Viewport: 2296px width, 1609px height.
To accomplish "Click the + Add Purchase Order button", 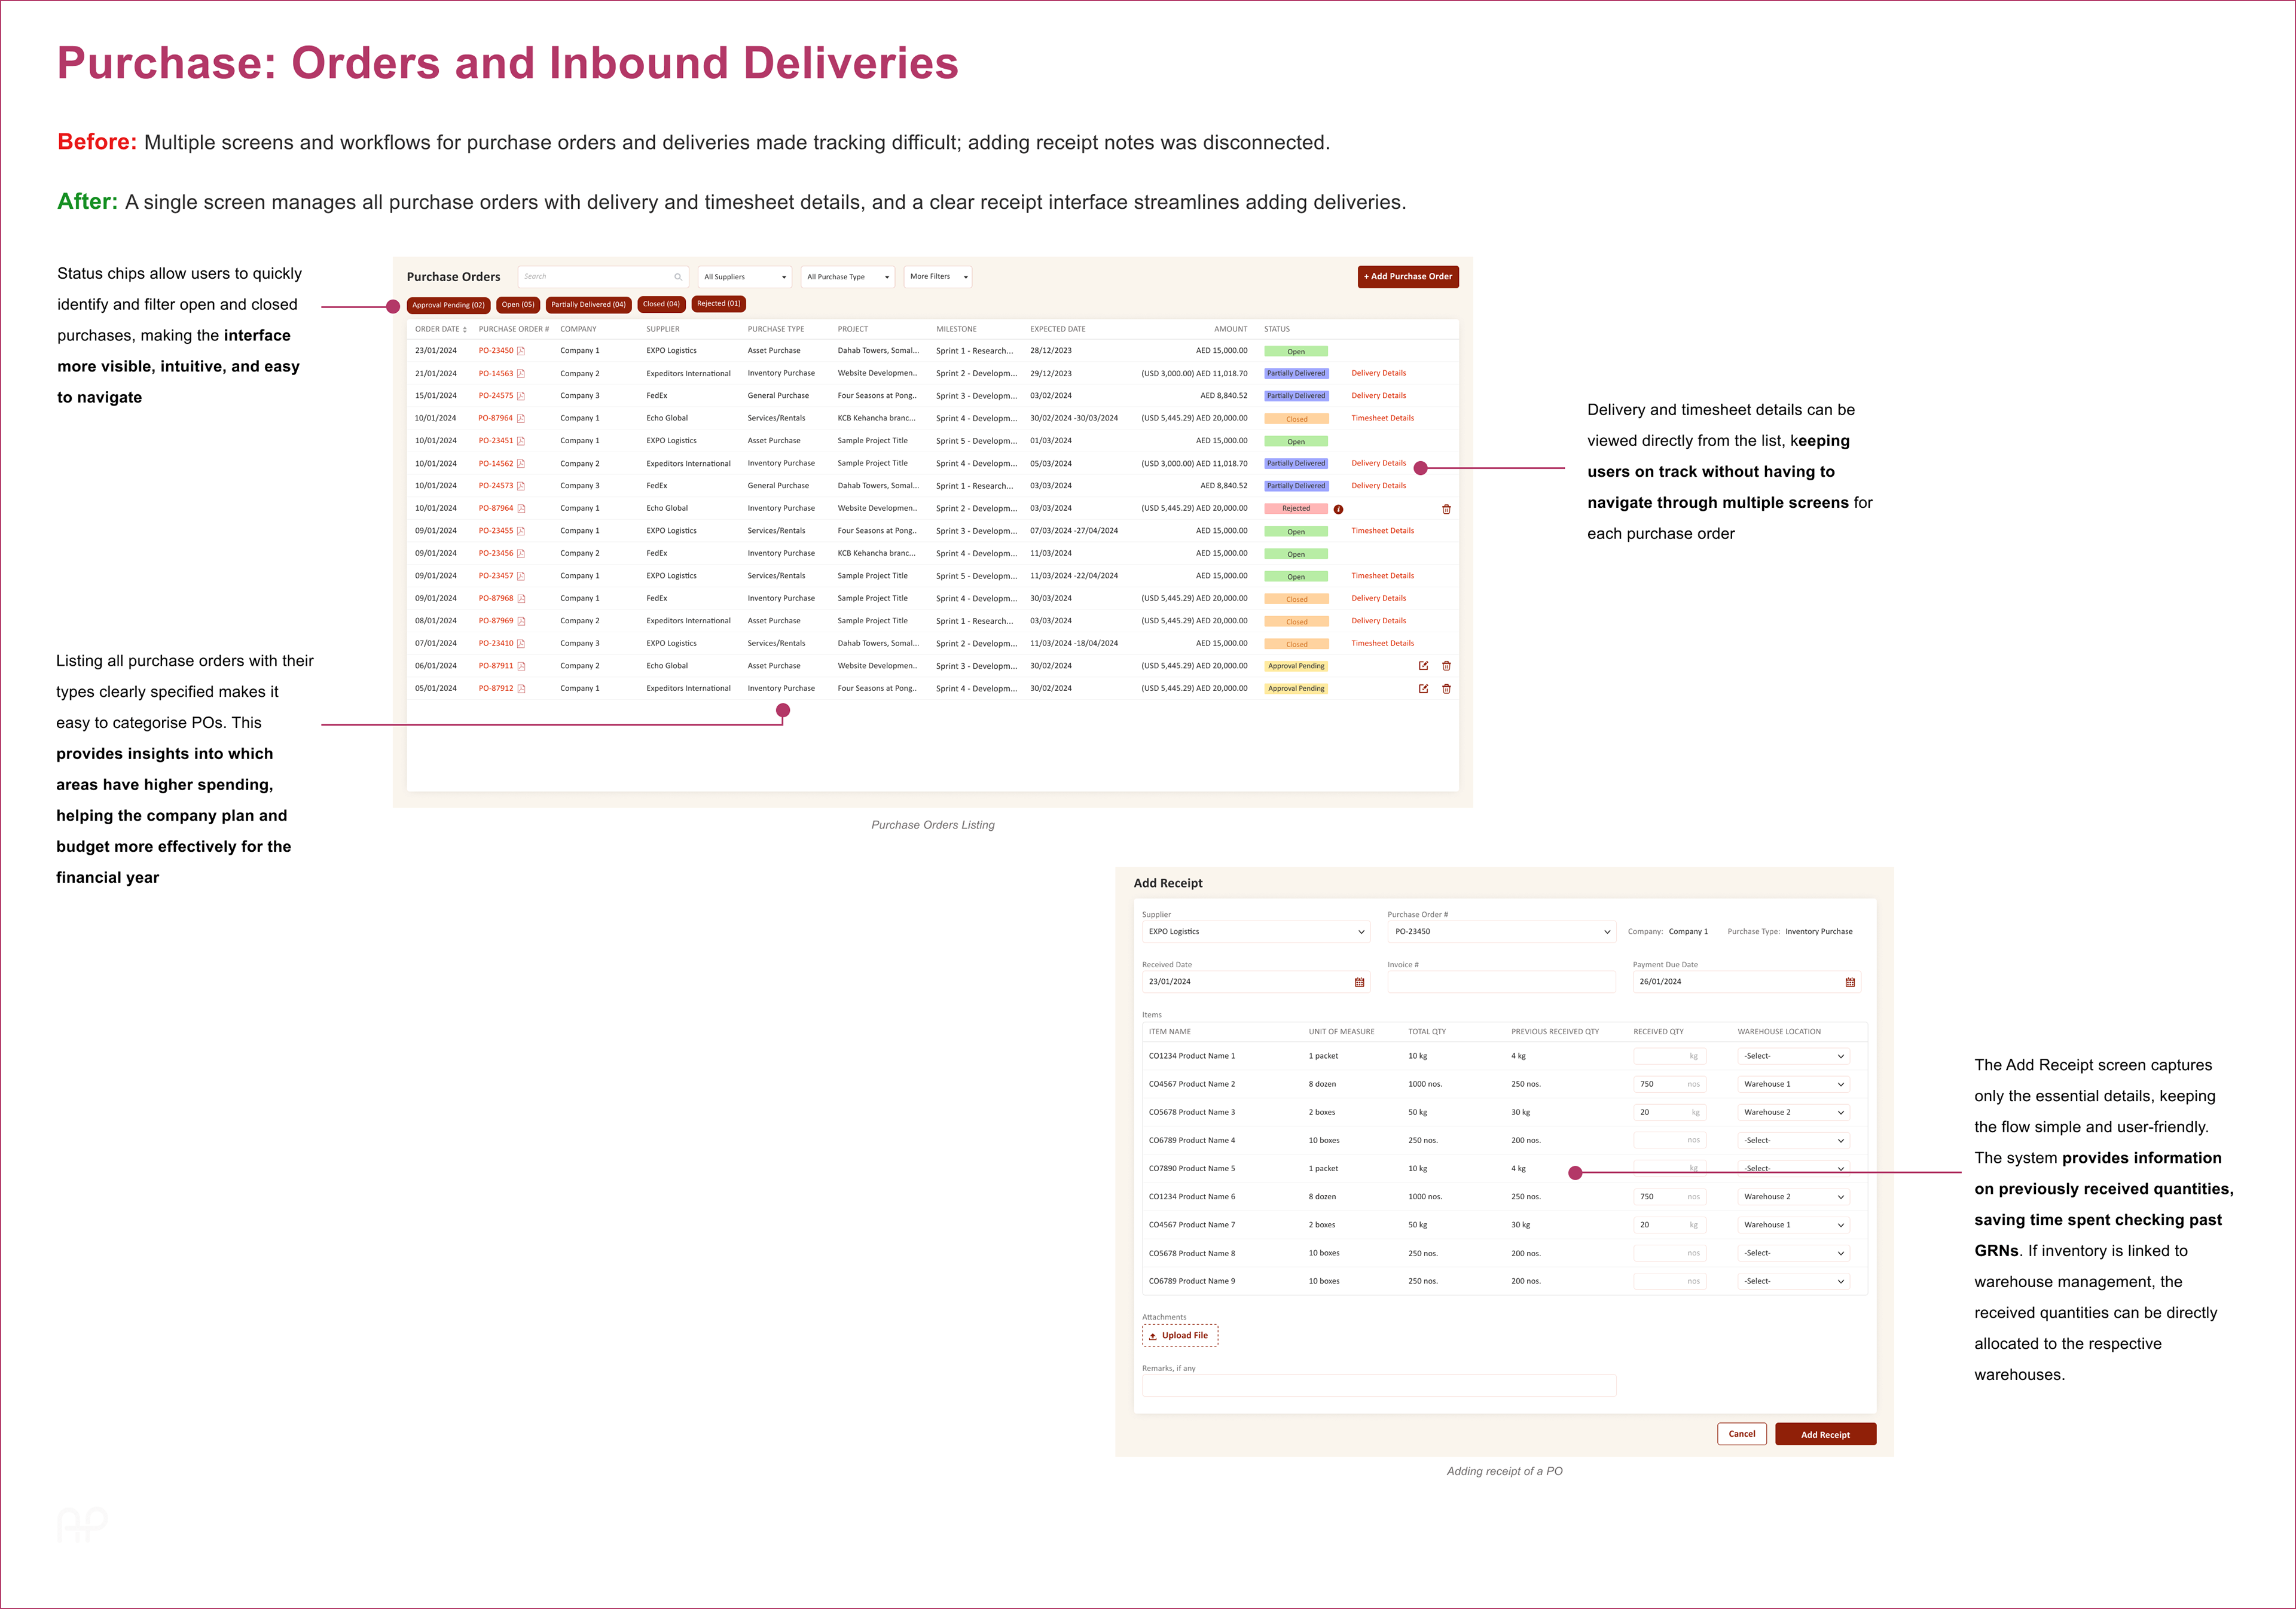I will click(1407, 277).
